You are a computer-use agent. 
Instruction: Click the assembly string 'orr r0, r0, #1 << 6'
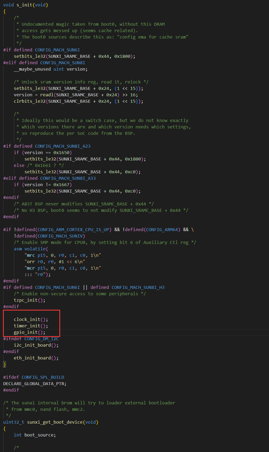coord(55,262)
